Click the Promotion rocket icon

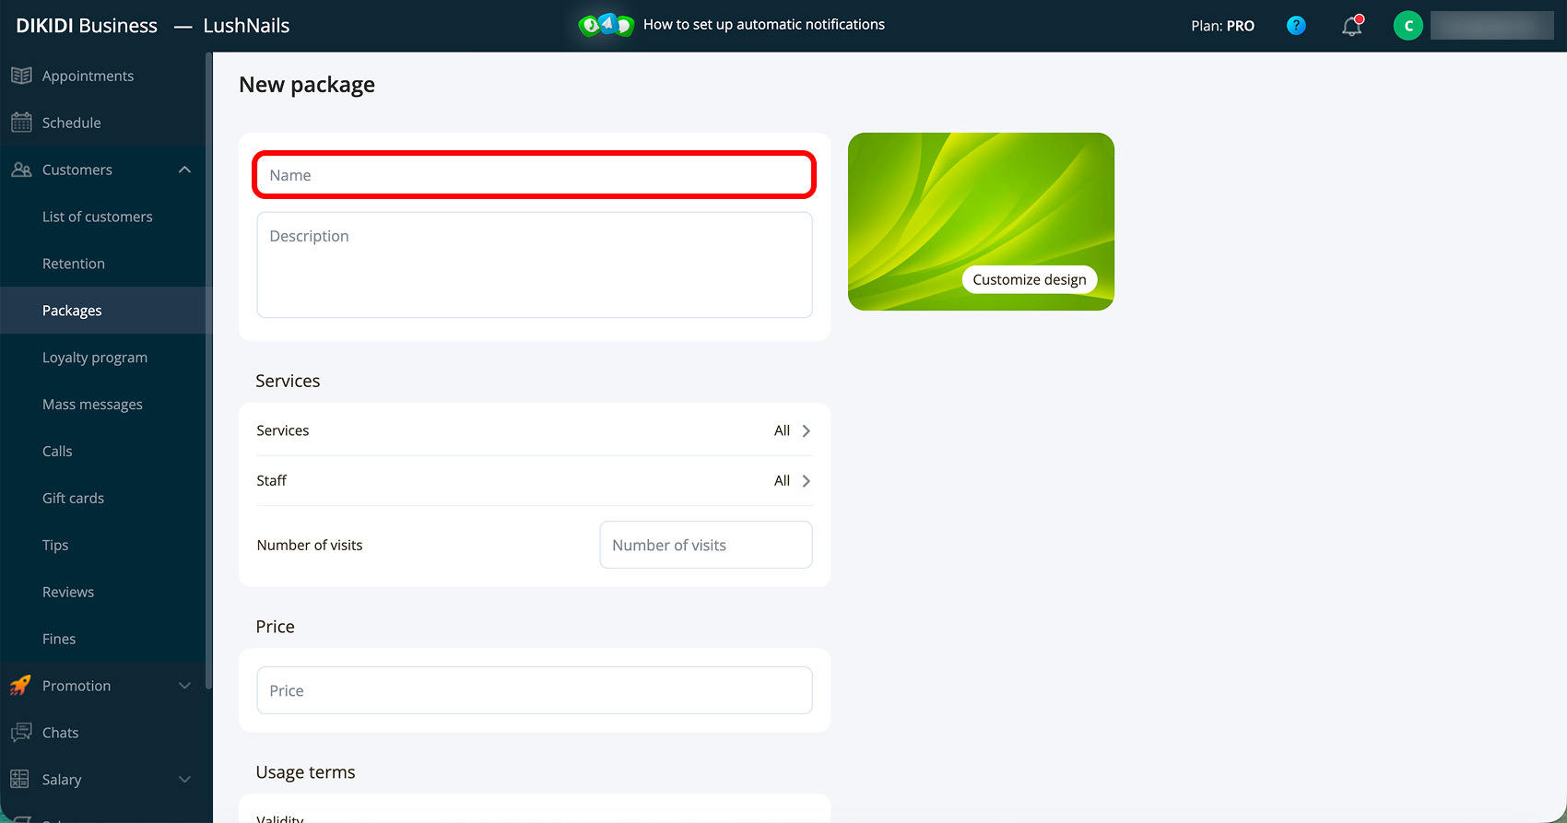point(21,686)
